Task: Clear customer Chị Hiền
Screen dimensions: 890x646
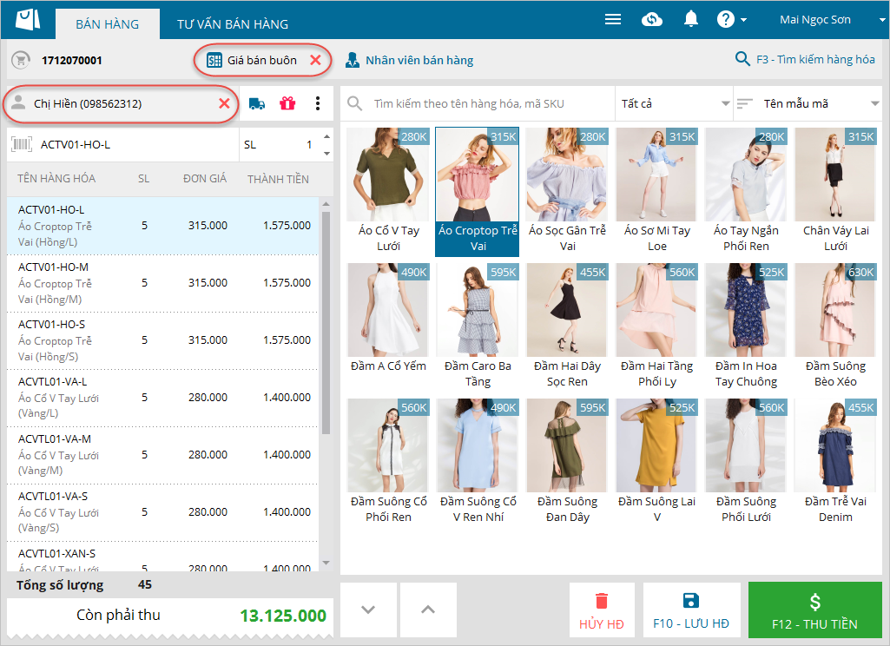Action: [x=224, y=103]
